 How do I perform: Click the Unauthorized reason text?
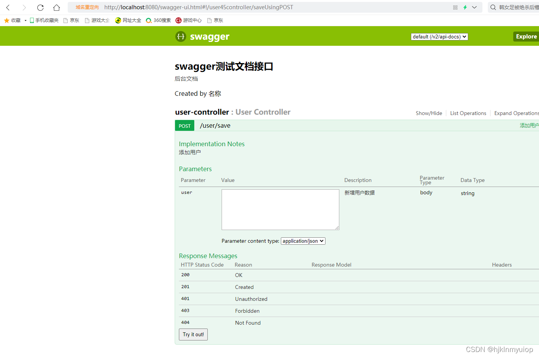point(251,299)
